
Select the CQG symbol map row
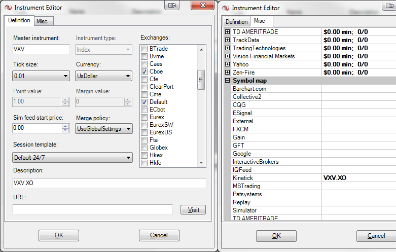click(x=313, y=105)
